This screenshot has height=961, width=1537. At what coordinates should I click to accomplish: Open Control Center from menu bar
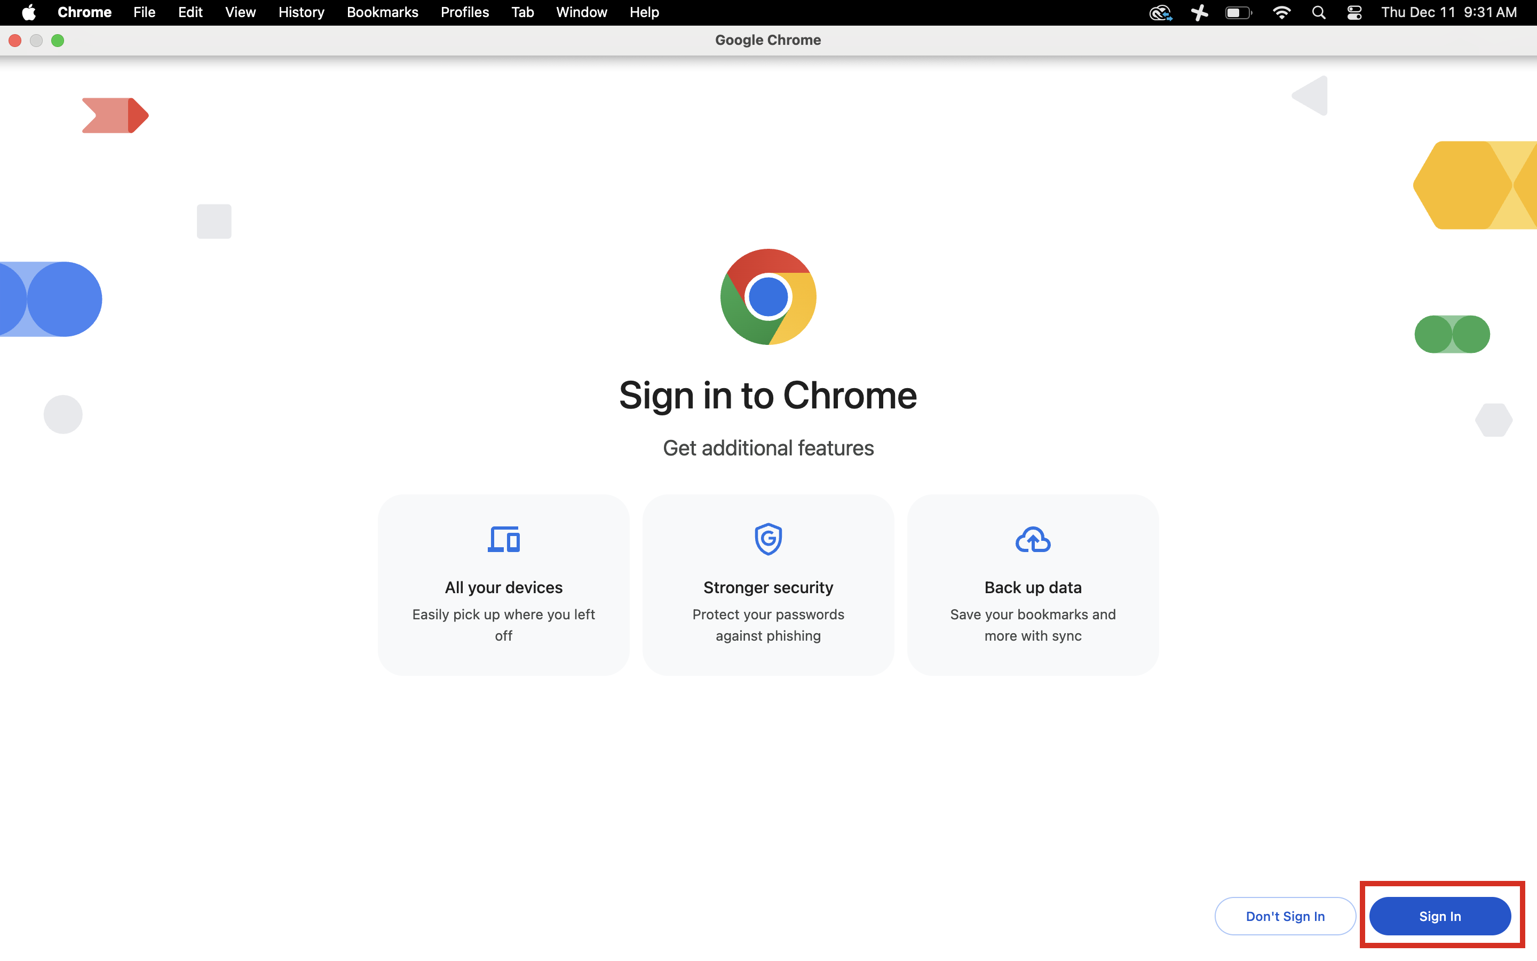[1354, 12]
